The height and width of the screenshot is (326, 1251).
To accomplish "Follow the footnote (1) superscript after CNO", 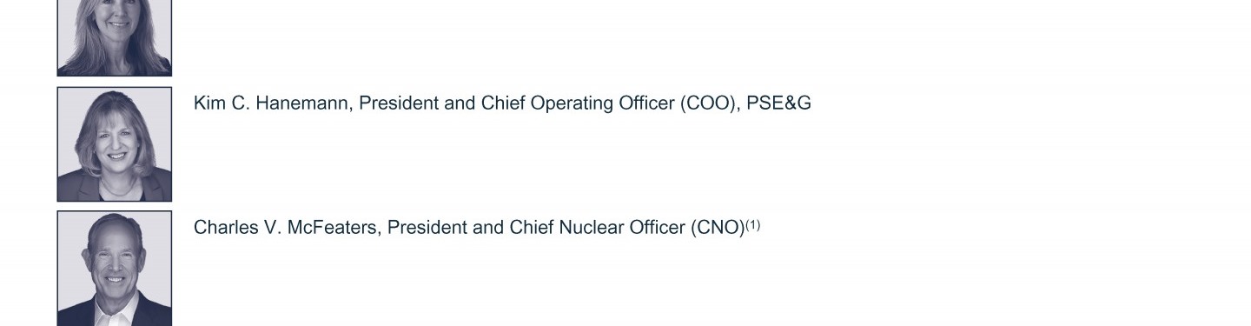I will (x=752, y=225).
